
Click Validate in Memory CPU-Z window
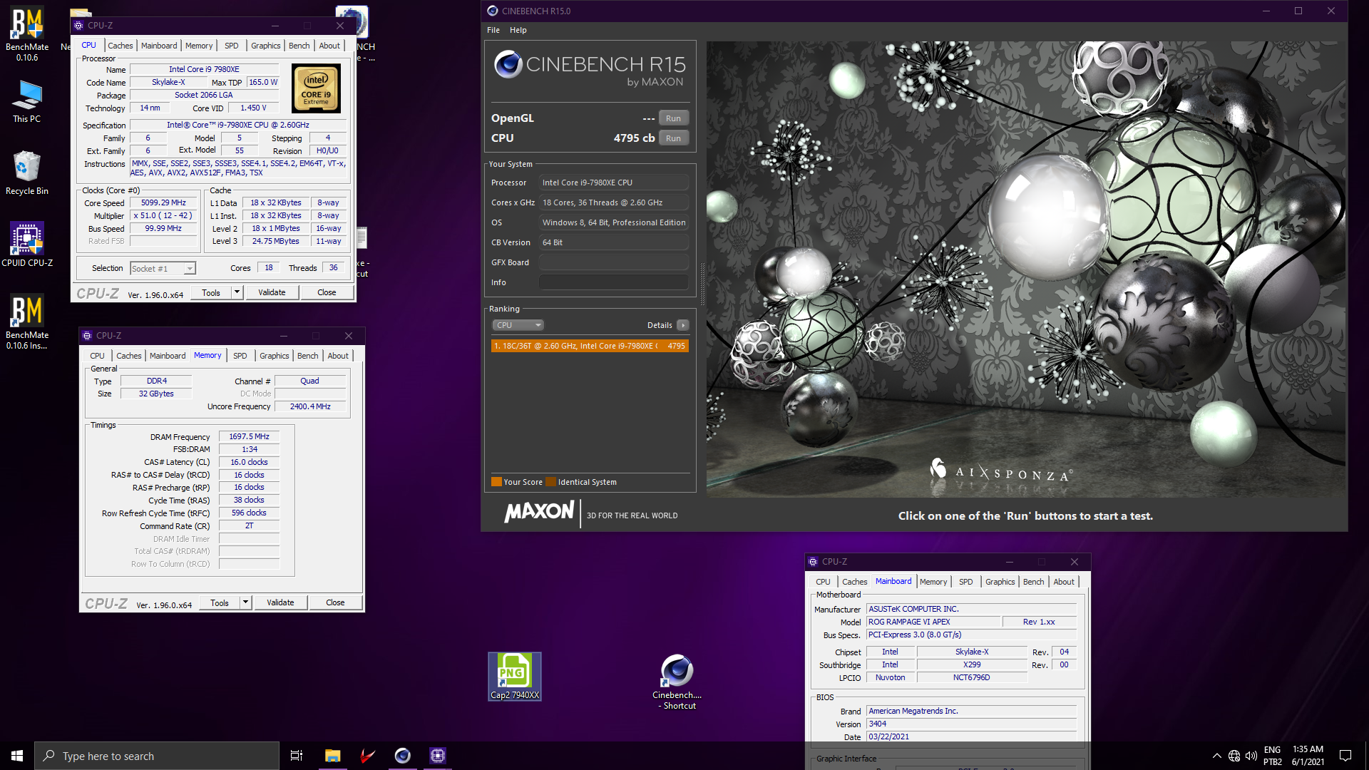pyautogui.click(x=280, y=602)
